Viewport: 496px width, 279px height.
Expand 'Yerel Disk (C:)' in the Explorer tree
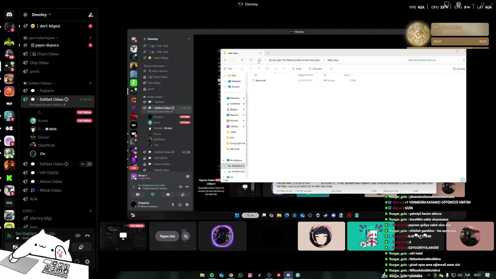(x=225, y=166)
